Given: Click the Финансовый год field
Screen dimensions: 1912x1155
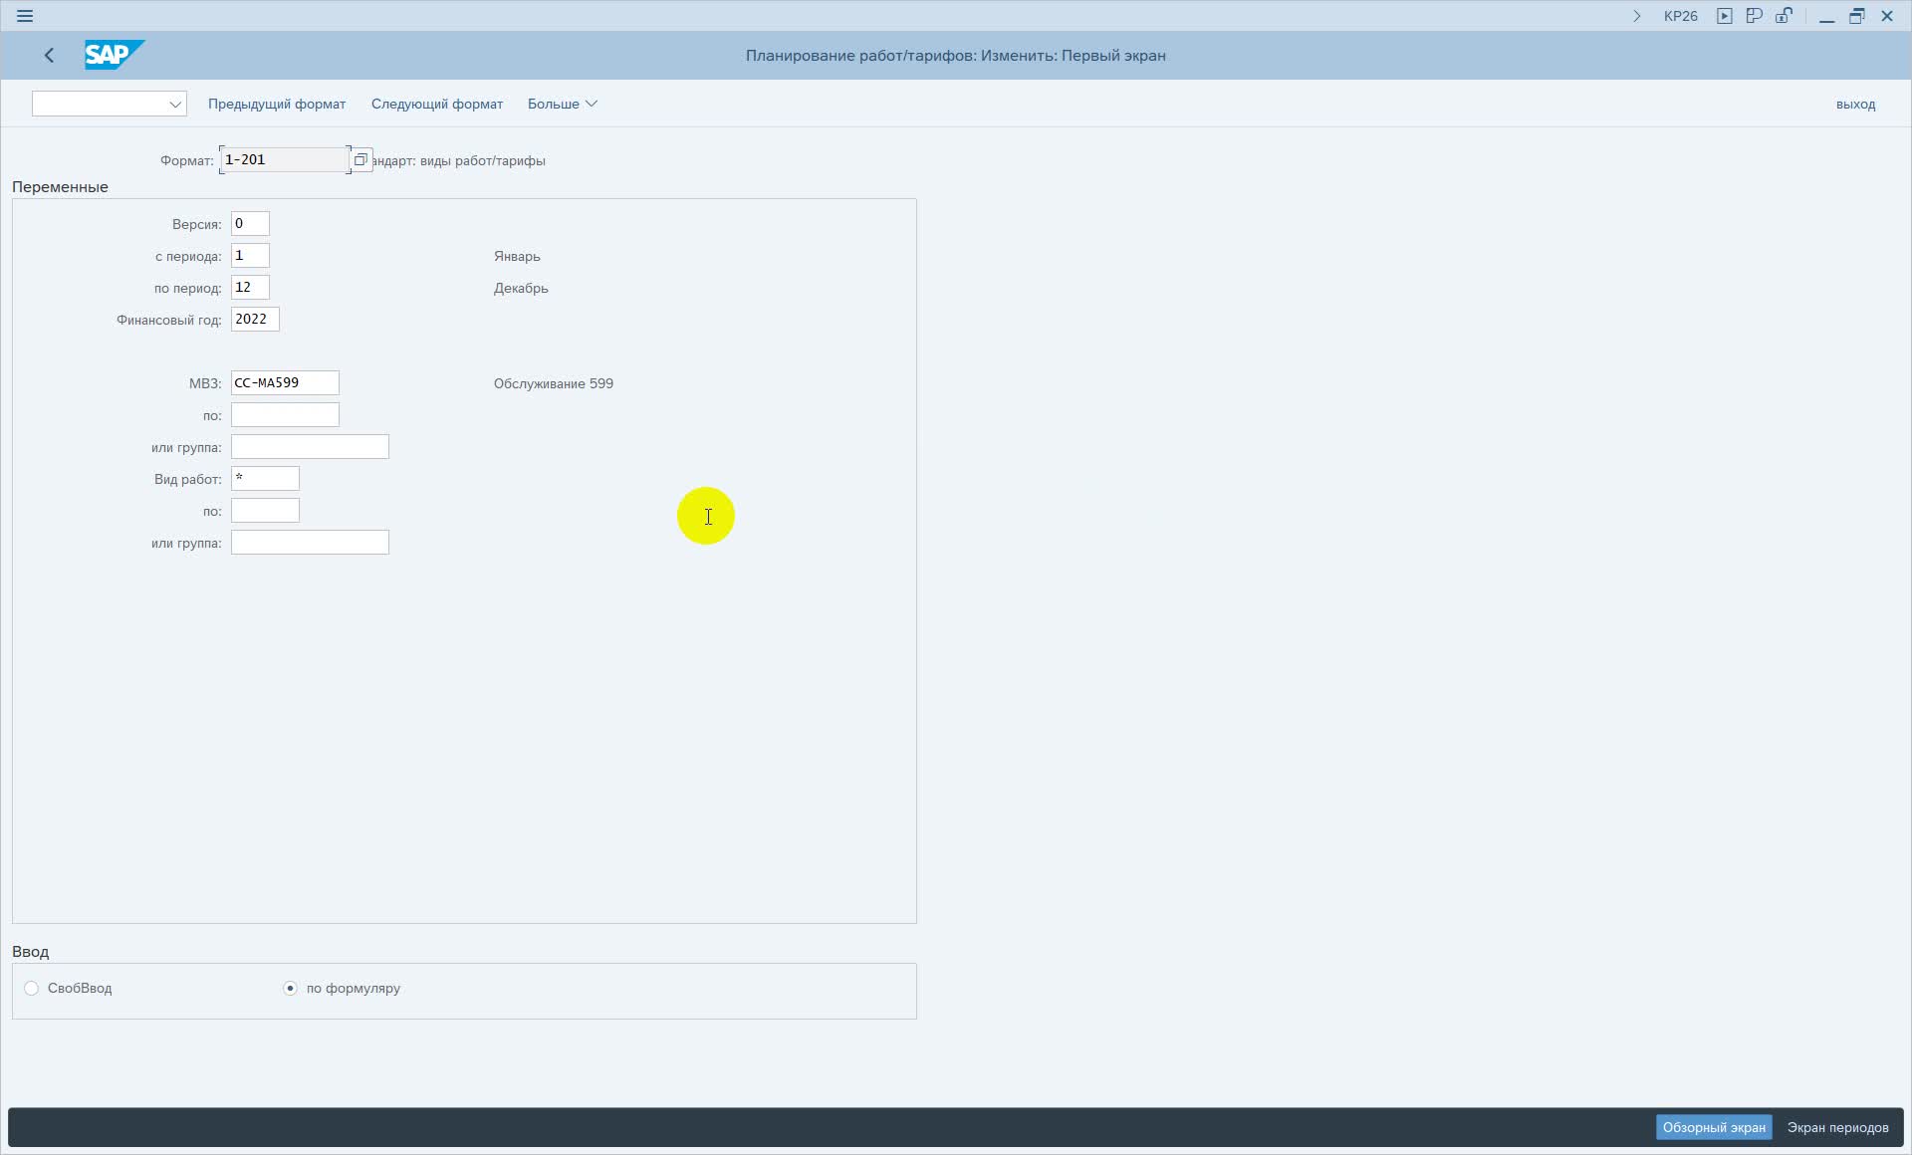Looking at the screenshot, I should (x=255, y=320).
